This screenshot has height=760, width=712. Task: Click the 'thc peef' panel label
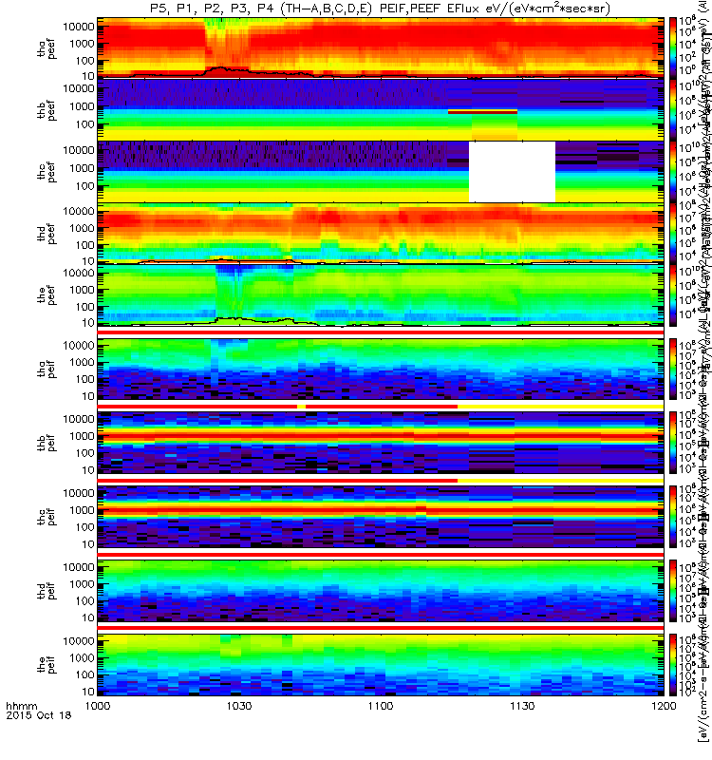tap(47, 172)
